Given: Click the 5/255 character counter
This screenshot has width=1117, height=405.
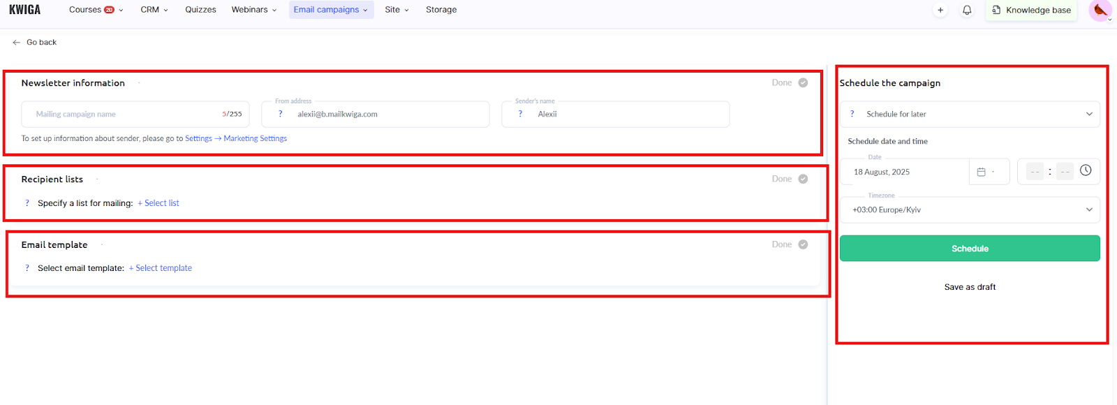Looking at the screenshot, I should tap(232, 114).
